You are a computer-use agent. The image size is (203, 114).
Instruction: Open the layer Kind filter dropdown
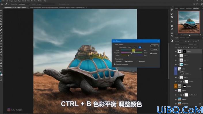point(179,41)
